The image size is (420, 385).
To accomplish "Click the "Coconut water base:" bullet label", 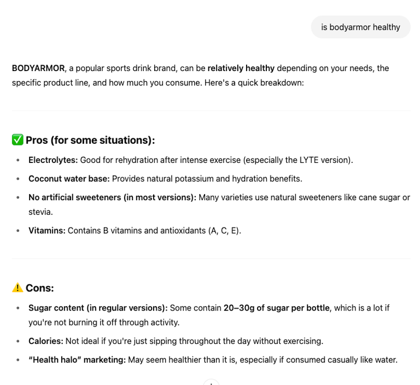I will (69, 179).
